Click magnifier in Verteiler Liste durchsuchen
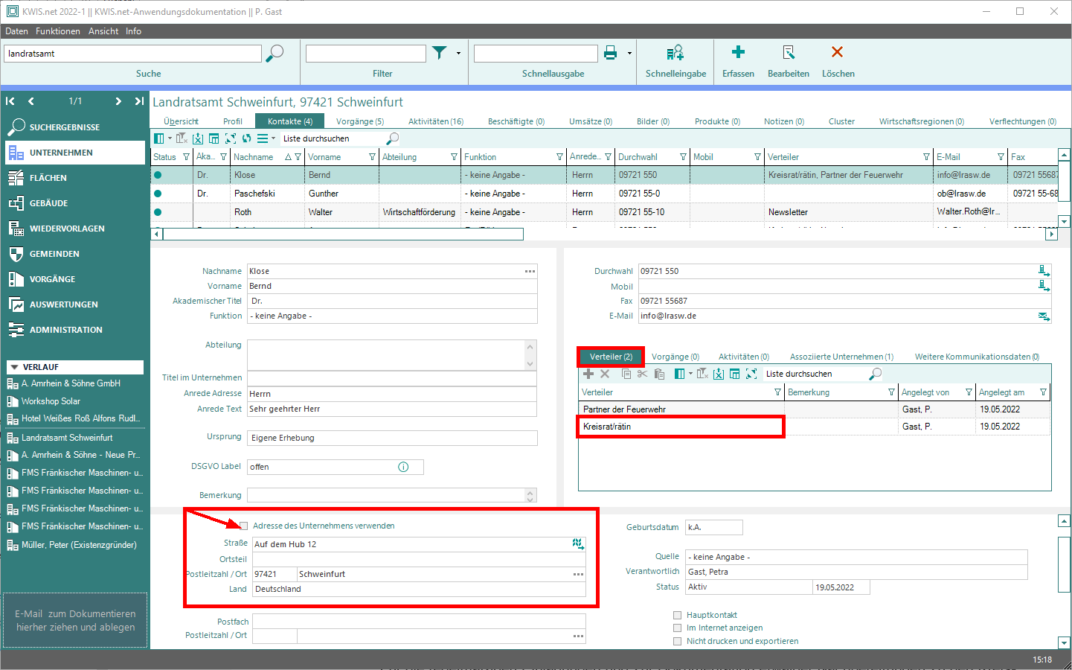 click(876, 374)
